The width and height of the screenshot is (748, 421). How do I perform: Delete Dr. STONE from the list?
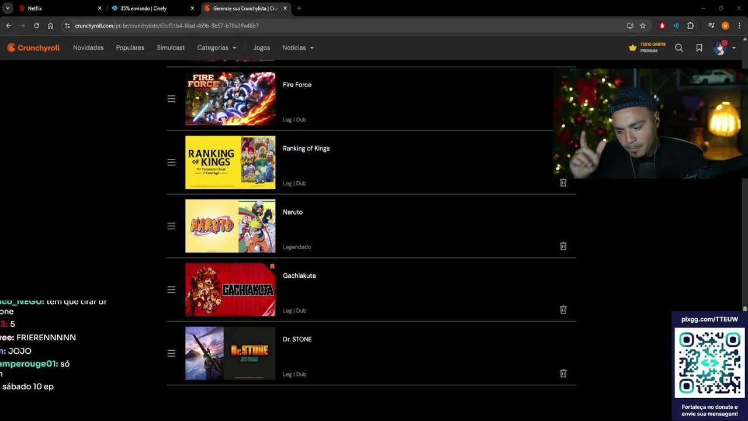pyautogui.click(x=563, y=374)
